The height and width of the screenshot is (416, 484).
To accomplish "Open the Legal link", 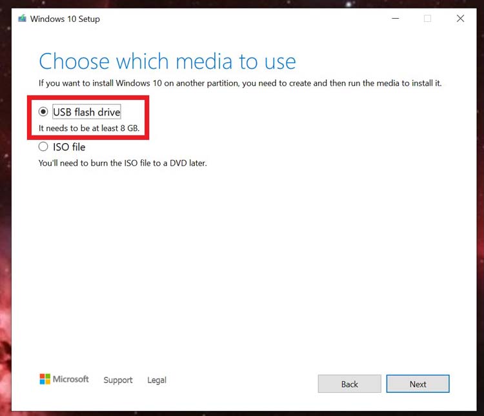I will point(157,380).
